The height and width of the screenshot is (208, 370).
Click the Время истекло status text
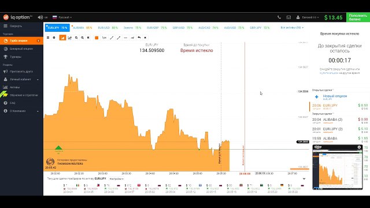pos(197,50)
